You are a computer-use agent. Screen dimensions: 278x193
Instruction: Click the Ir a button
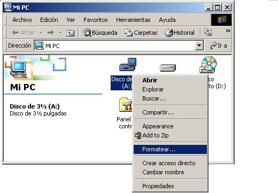(x=218, y=45)
